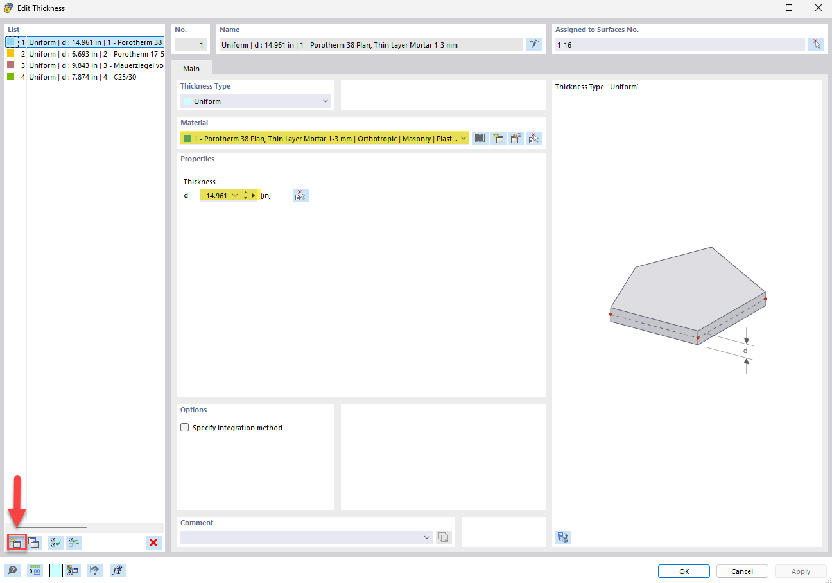This screenshot has height=583, width=832.
Task: Create a new material
Action: [498, 138]
